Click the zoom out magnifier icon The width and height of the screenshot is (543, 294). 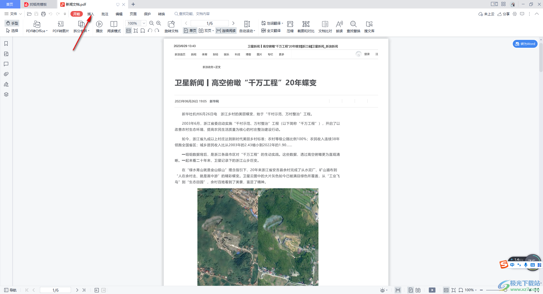click(x=152, y=23)
